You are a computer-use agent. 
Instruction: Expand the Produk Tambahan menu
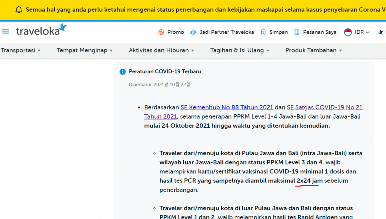313,50
